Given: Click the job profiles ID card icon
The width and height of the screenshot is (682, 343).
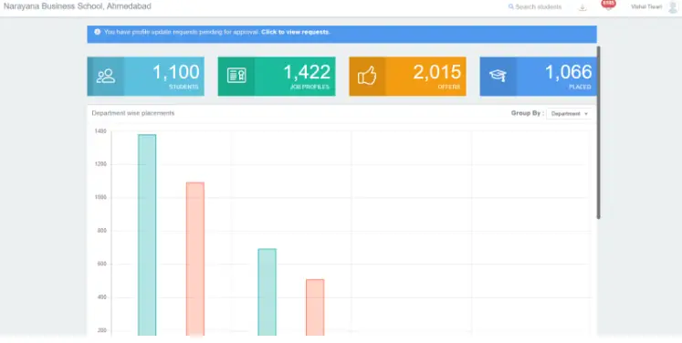Looking at the screenshot, I should click(x=236, y=76).
